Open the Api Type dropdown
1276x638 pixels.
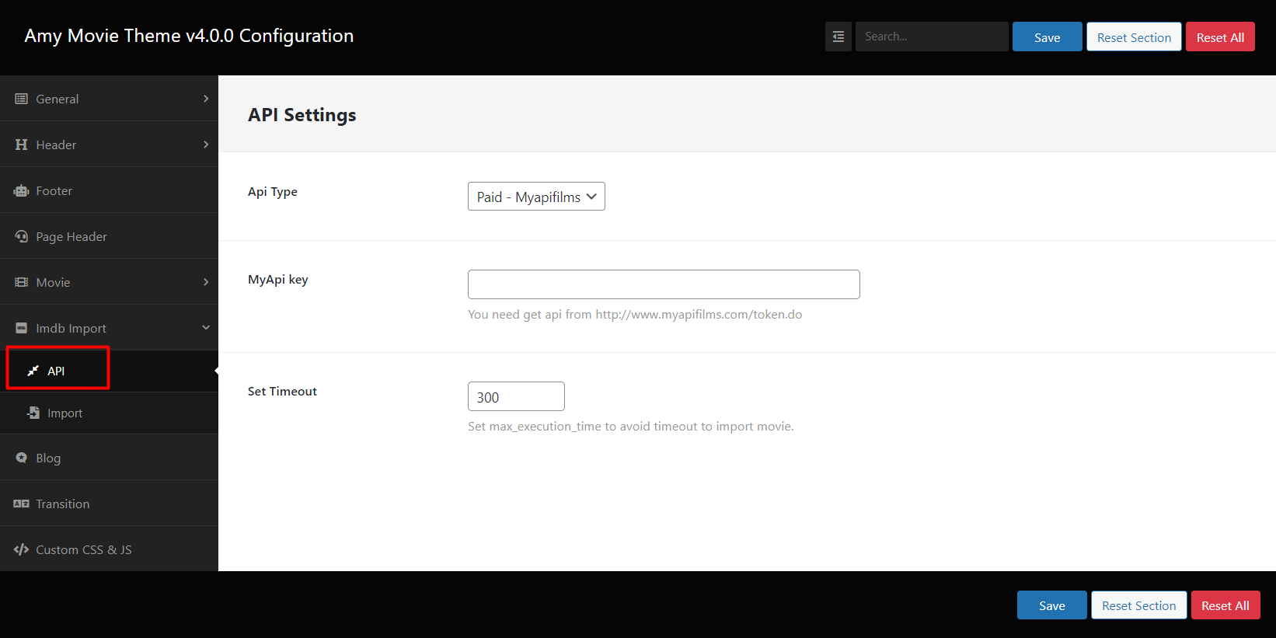[536, 197]
